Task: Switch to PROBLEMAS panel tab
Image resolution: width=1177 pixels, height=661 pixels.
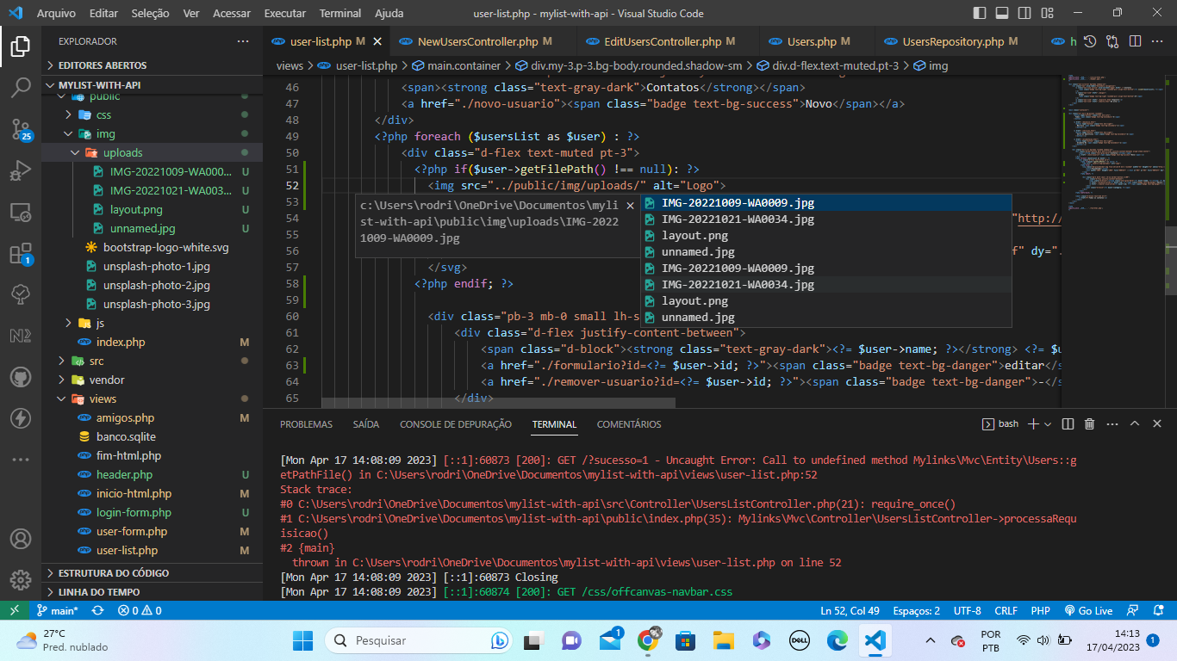Action: coord(306,424)
